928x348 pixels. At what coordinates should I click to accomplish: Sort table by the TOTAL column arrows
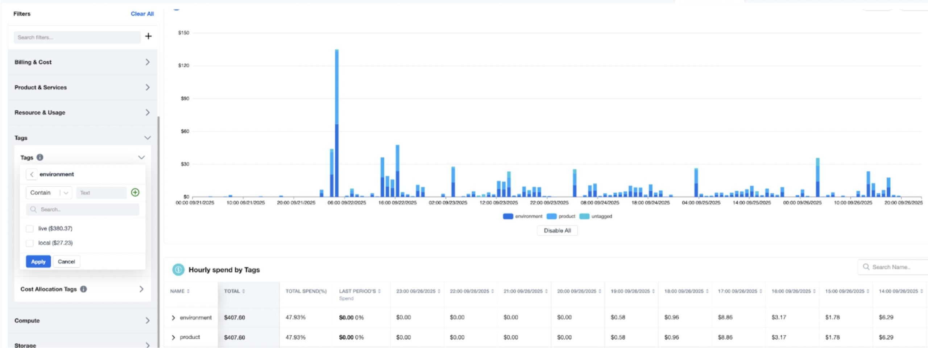(244, 291)
